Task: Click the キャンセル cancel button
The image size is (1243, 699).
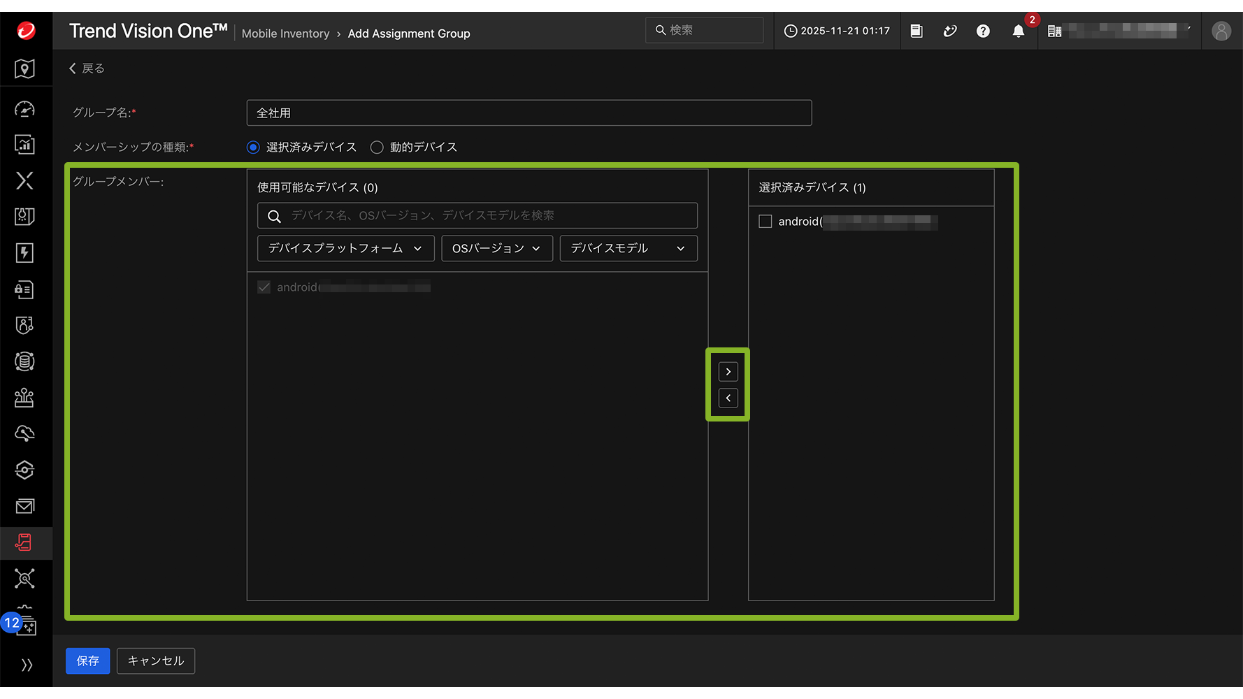Action: [x=155, y=661]
